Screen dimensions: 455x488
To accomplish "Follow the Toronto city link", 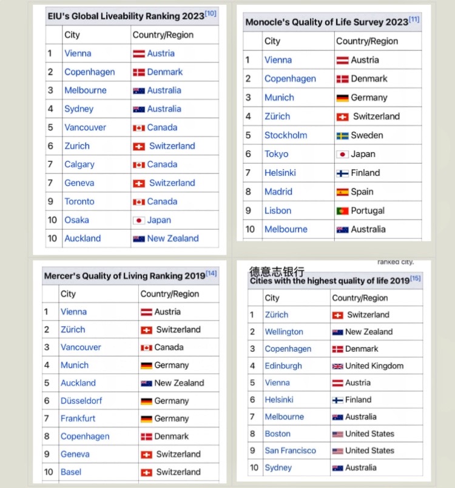I will pyautogui.click(x=79, y=201).
